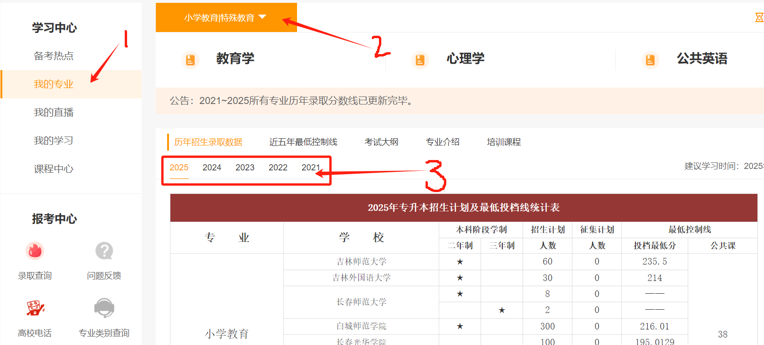This screenshot has width=764, height=345.
Task: Switch to the 近五年最低控制线 tab
Action: coord(303,142)
